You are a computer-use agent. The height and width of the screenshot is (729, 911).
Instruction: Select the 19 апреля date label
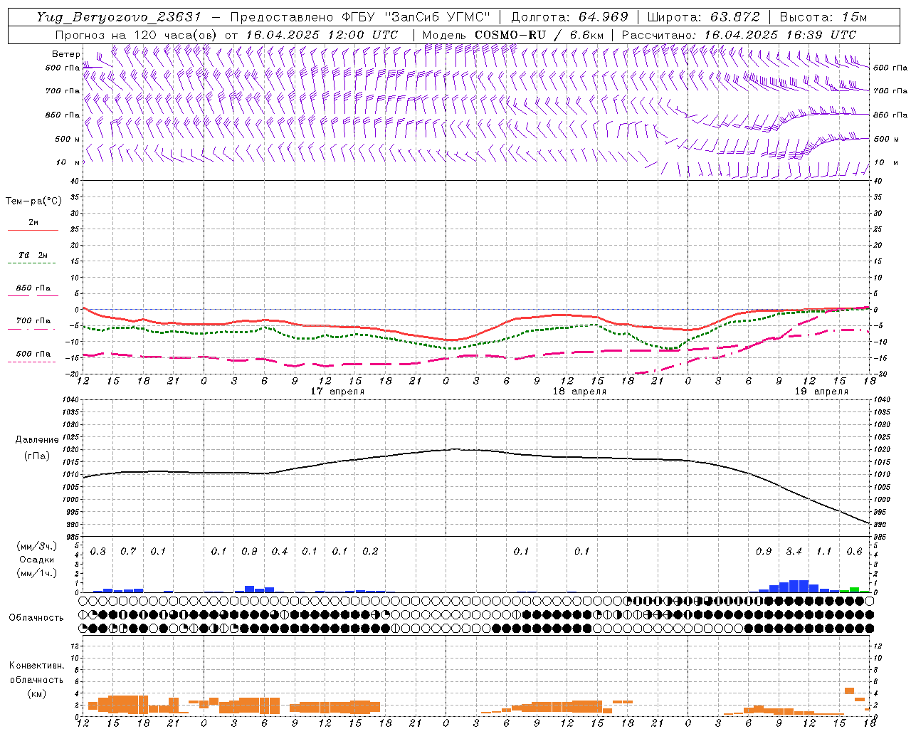pos(821,392)
